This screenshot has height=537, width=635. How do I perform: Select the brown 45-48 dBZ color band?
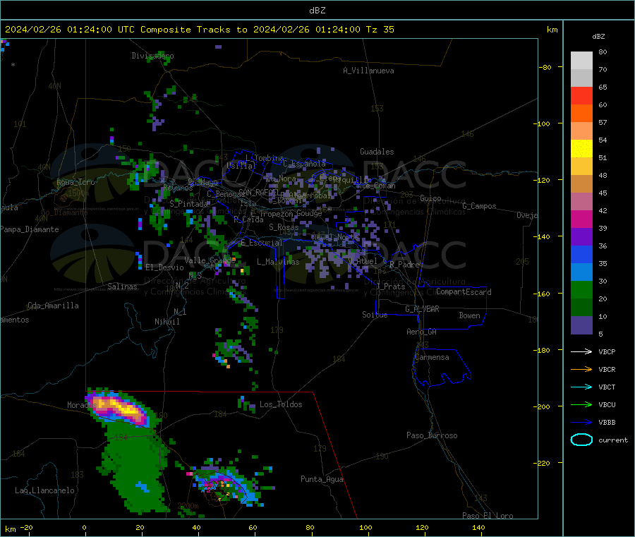click(581, 184)
